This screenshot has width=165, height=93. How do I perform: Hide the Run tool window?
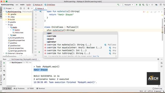(x=162, y=59)
